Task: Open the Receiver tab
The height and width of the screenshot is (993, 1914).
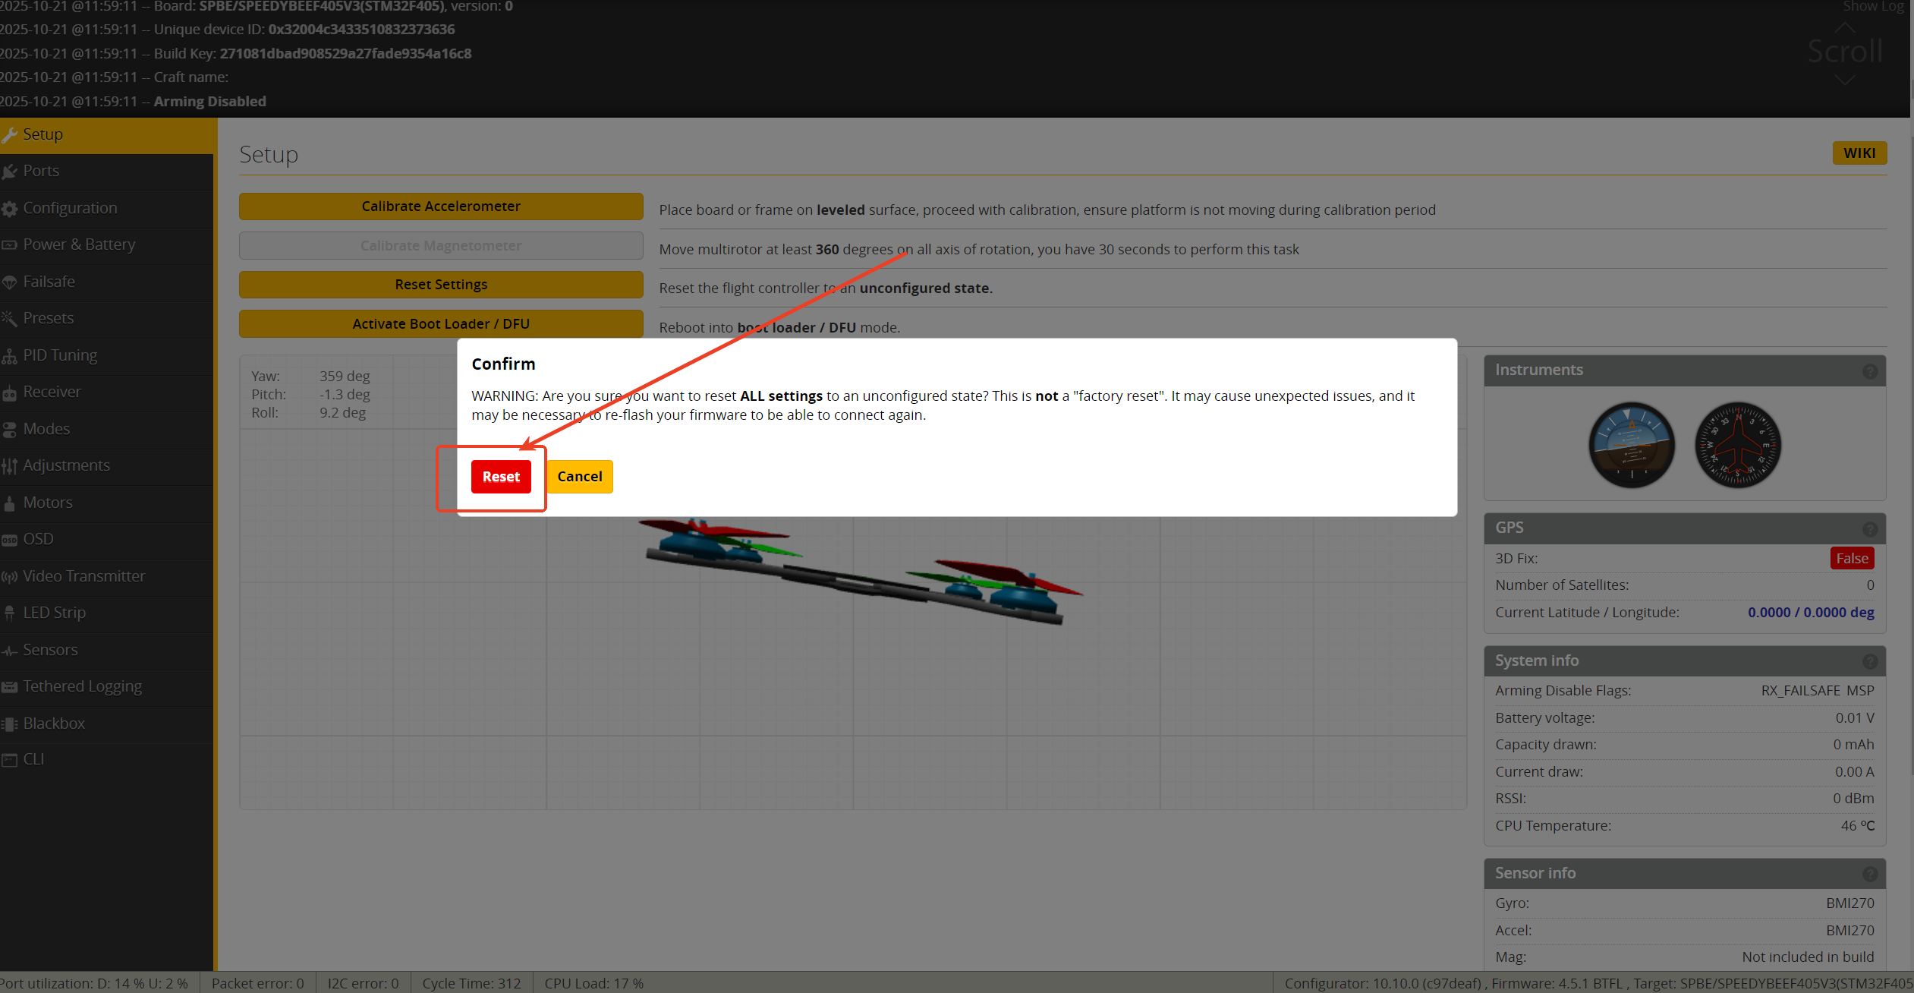Action: click(x=52, y=392)
